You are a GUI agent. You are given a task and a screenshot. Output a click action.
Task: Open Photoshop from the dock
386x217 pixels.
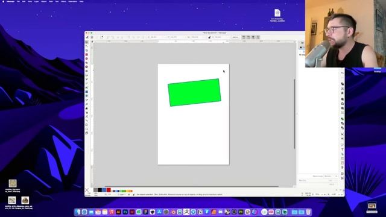(x=125, y=212)
